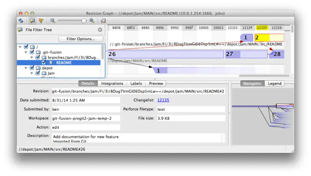
Task: Click the Workspace field git-fusion-progit2-Jam-temp-2
Action: click(86, 118)
